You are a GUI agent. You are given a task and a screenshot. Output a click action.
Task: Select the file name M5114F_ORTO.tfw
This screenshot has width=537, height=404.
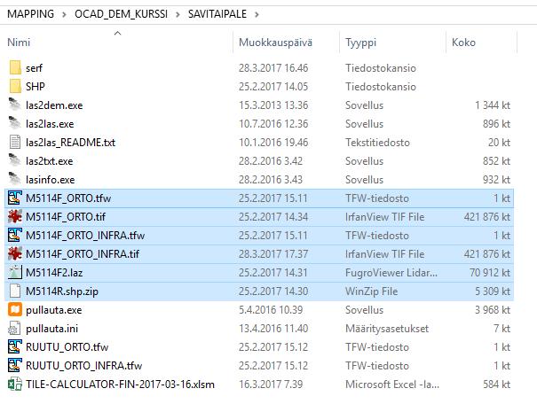68,198
